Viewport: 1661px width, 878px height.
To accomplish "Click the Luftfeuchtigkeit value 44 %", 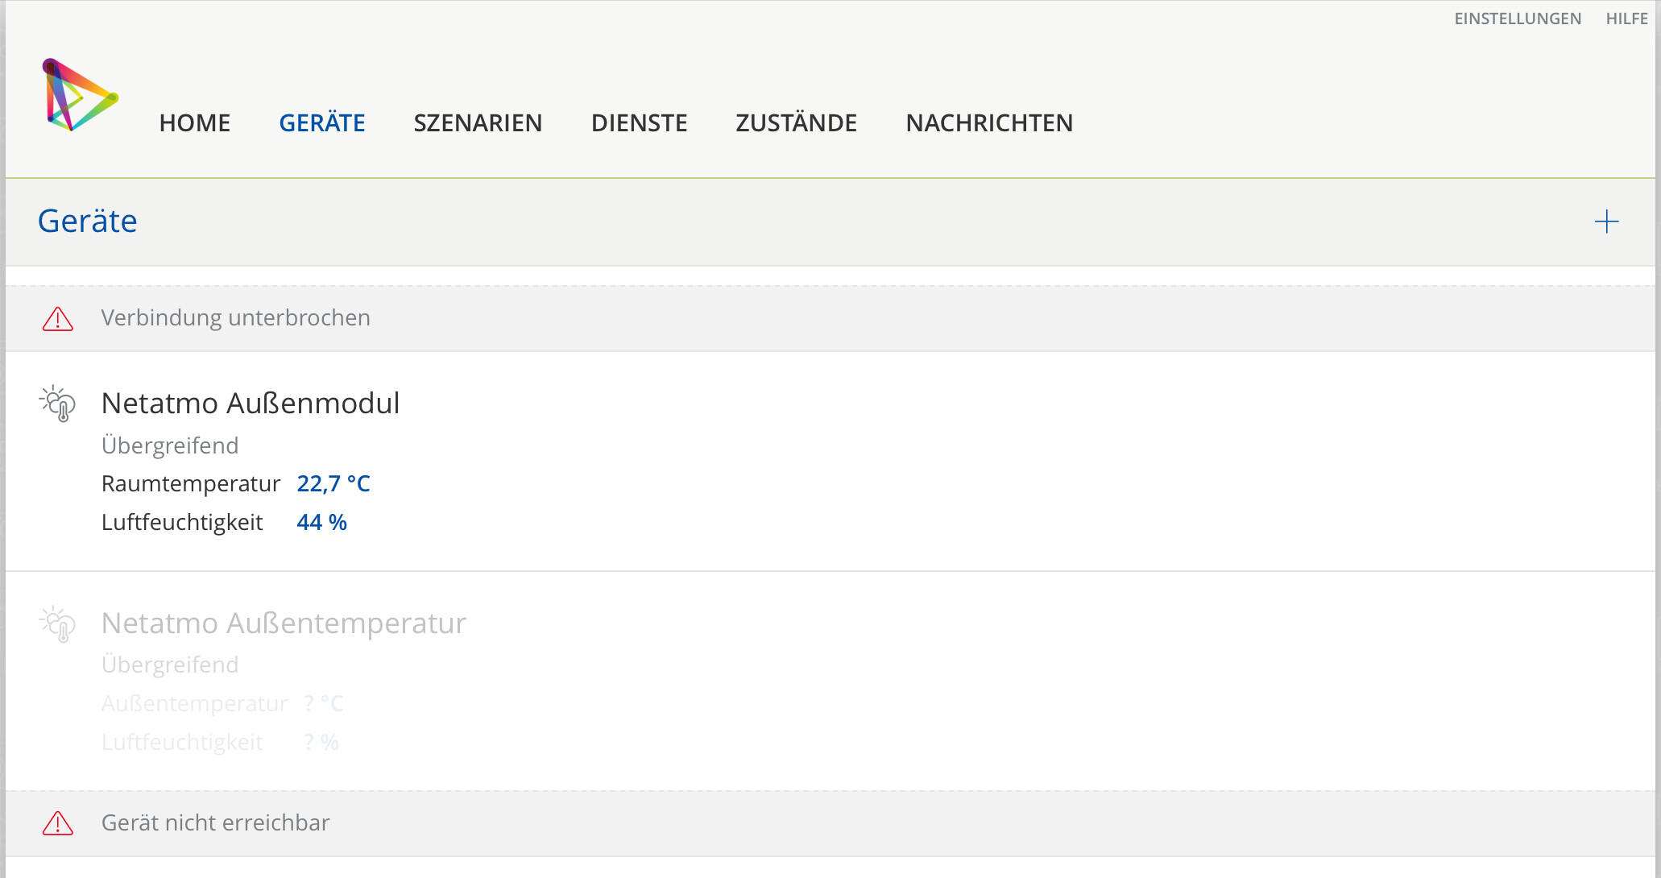I will click(321, 522).
